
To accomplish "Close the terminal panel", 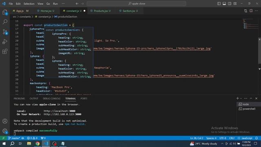I will pyautogui.click(x=257, y=98).
